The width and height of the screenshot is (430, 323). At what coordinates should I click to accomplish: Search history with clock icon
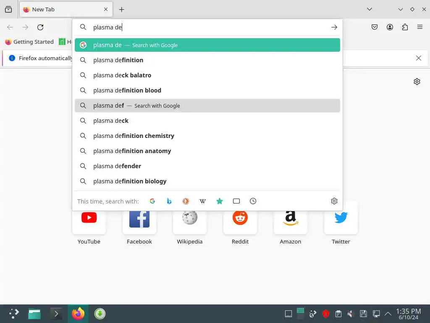pos(253,201)
